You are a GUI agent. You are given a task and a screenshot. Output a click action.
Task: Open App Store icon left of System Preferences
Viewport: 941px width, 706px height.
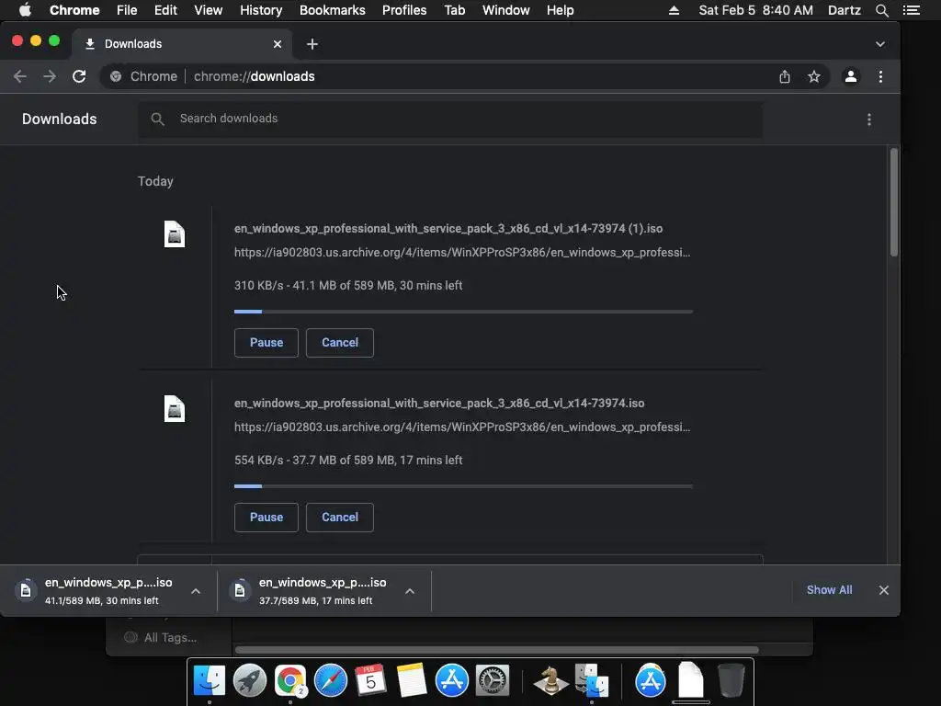pos(452,681)
